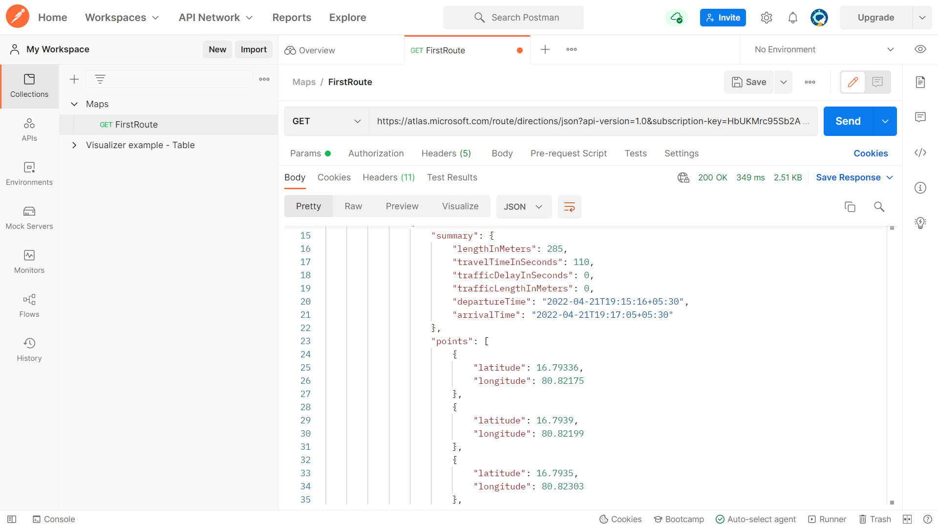Open request info icon

920,188
